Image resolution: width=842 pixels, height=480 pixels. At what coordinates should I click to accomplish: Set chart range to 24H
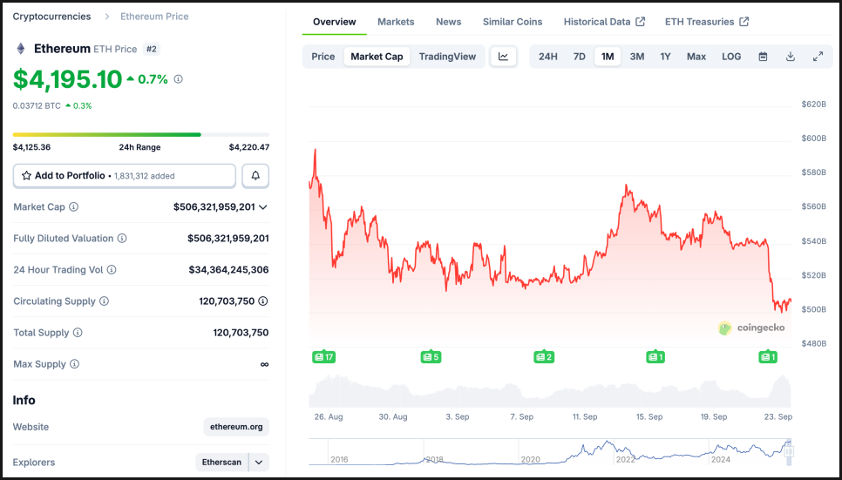coord(547,57)
